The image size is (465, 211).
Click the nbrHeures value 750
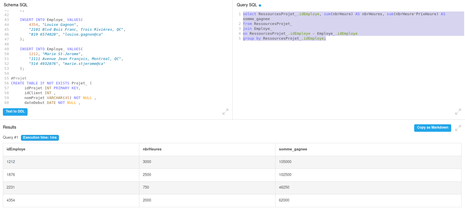click(146, 187)
